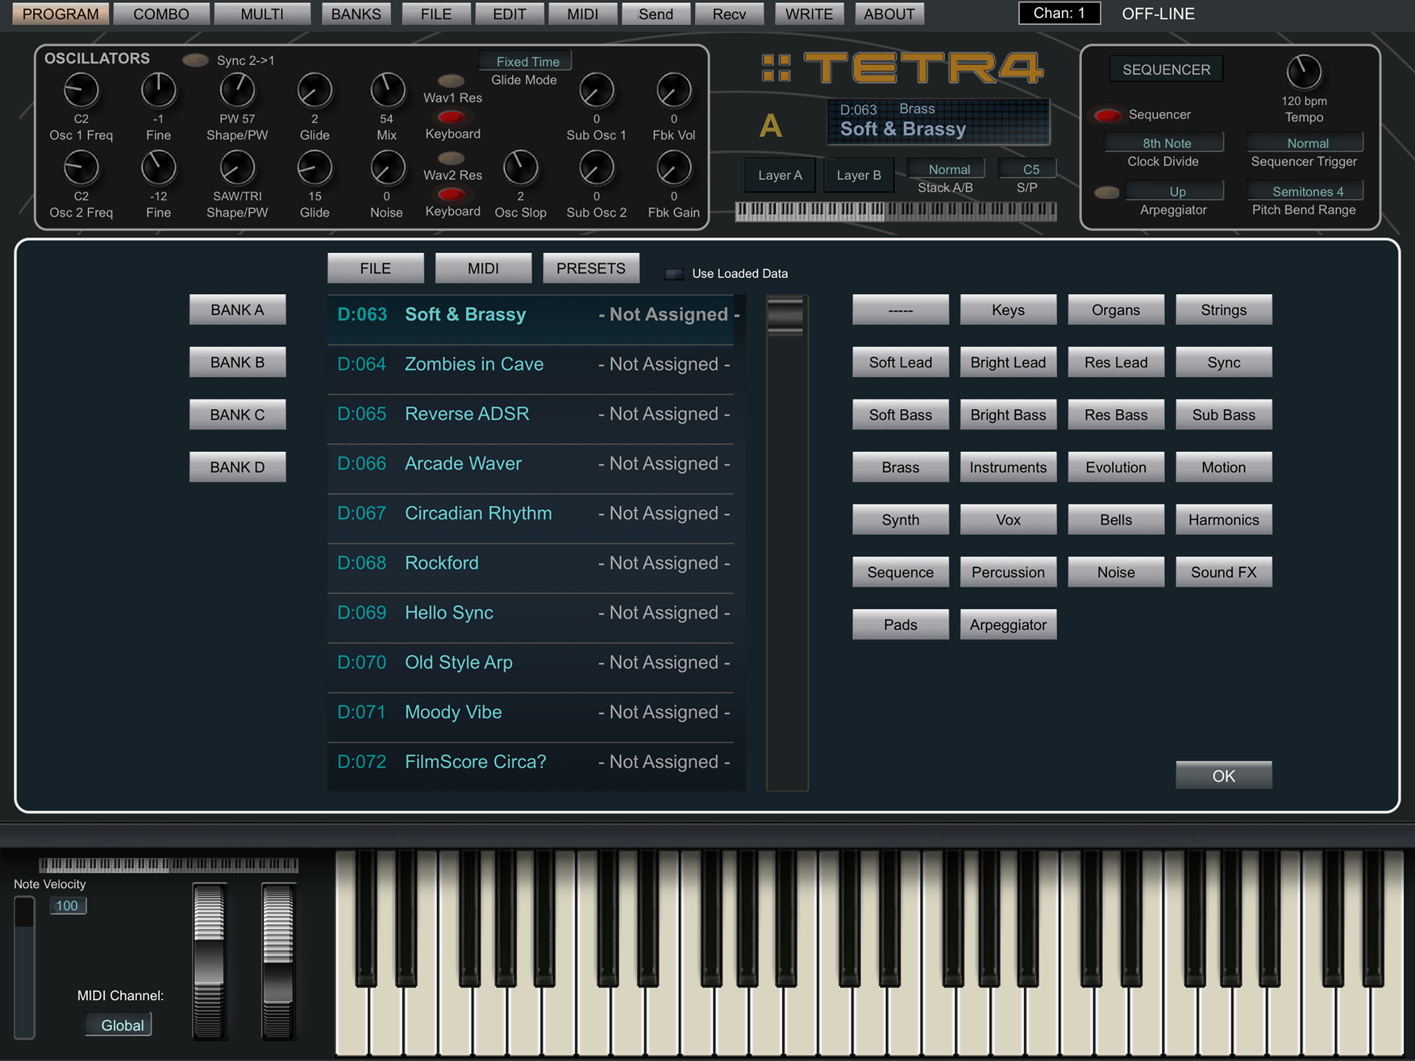
Task: Click the Osc Slop knob
Action: pyautogui.click(x=521, y=168)
